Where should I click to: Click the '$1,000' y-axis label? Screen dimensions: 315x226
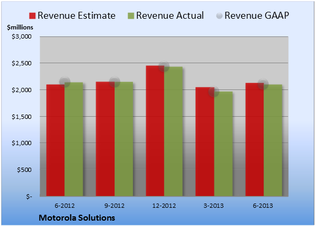pos(21,143)
